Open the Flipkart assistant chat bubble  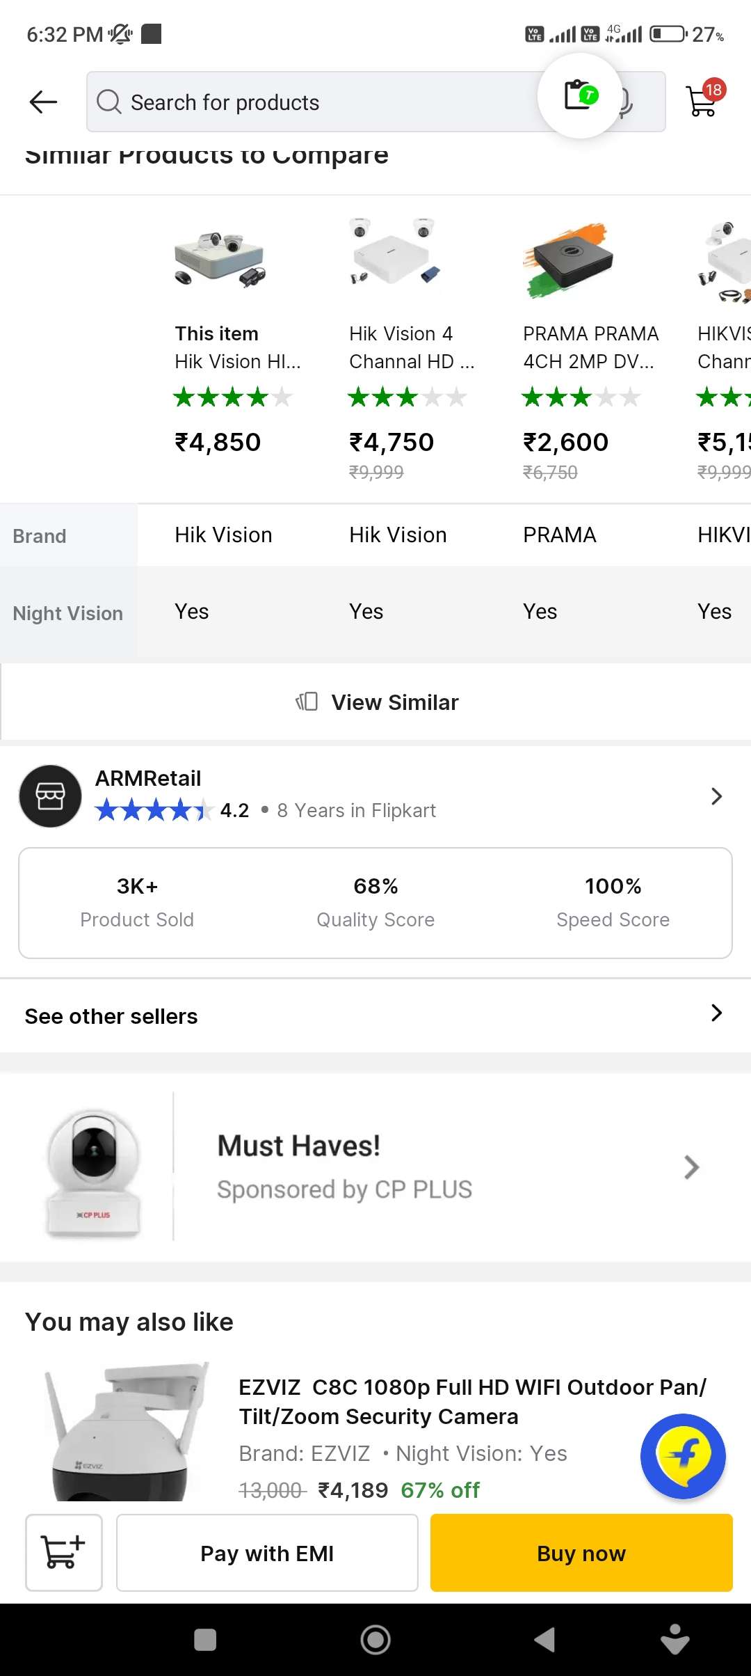[x=683, y=1456]
